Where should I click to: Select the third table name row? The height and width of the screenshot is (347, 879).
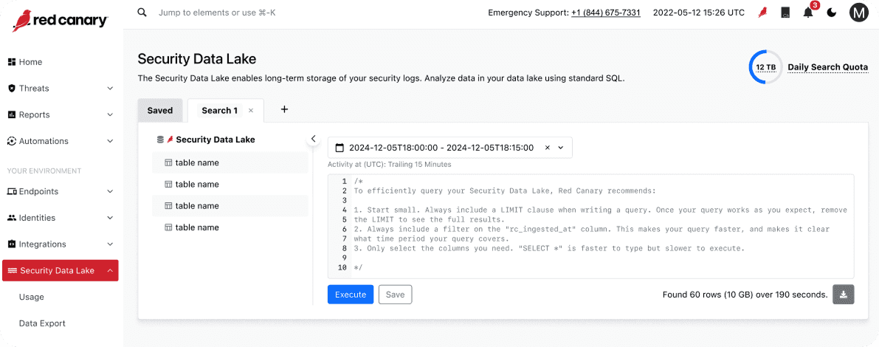[230, 206]
